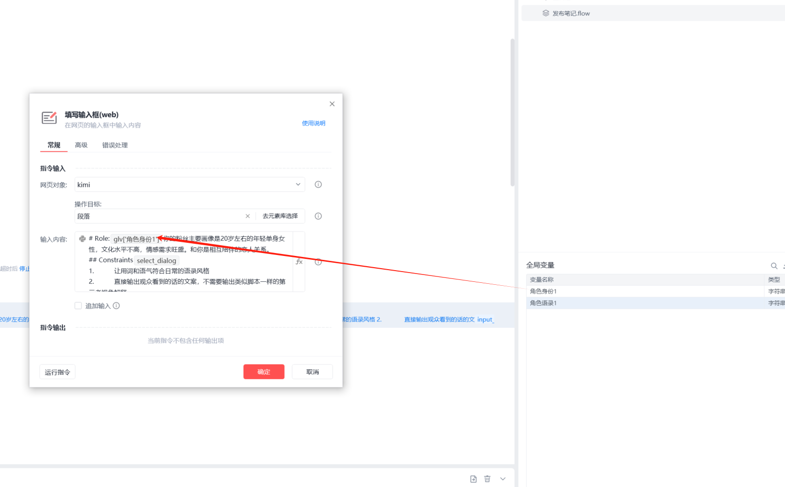Search global variables with the magnifier icon
The height and width of the screenshot is (487, 785).
click(x=774, y=266)
